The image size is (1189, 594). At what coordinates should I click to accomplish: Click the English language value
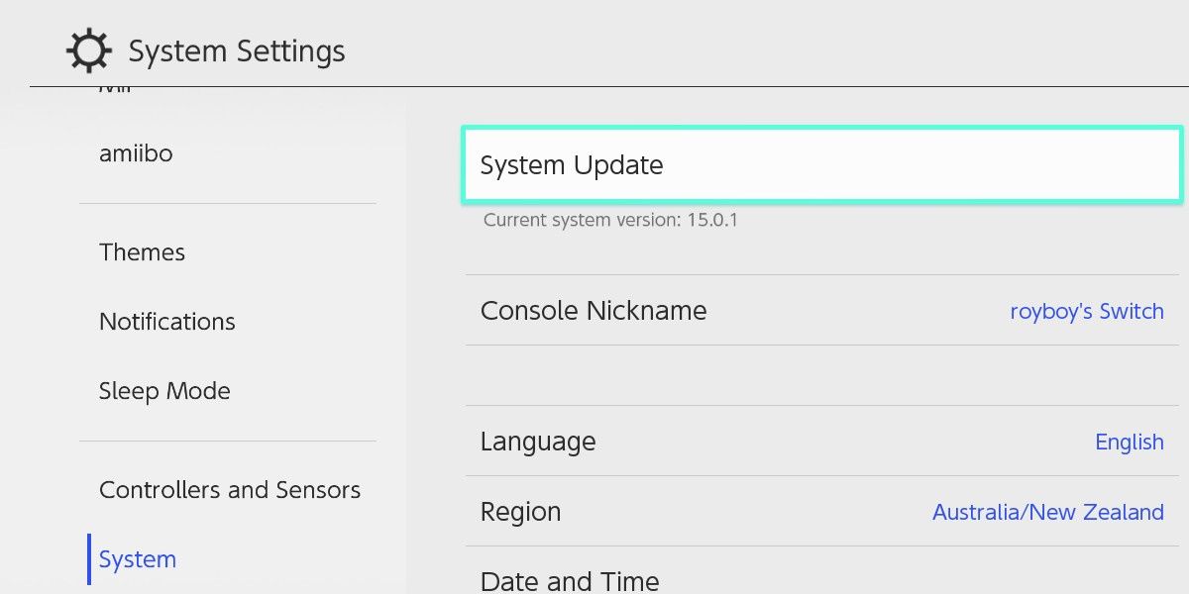(x=1130, y=442)
